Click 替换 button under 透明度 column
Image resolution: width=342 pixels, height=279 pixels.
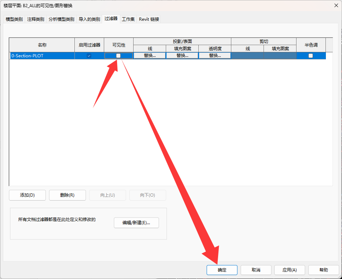tap(215, 56)
